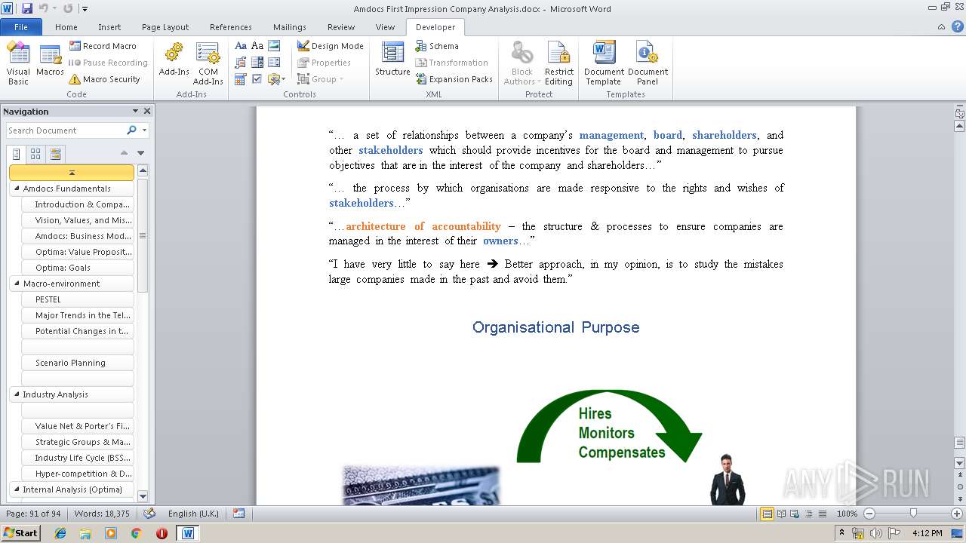This screenshot has width=966, height=543.
Task: Switch to the Home tab
Action: 66,27
